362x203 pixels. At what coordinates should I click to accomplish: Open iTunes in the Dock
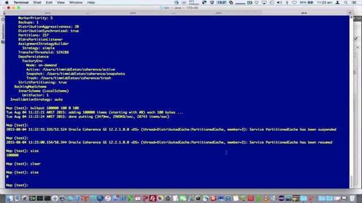click(108, 198)
